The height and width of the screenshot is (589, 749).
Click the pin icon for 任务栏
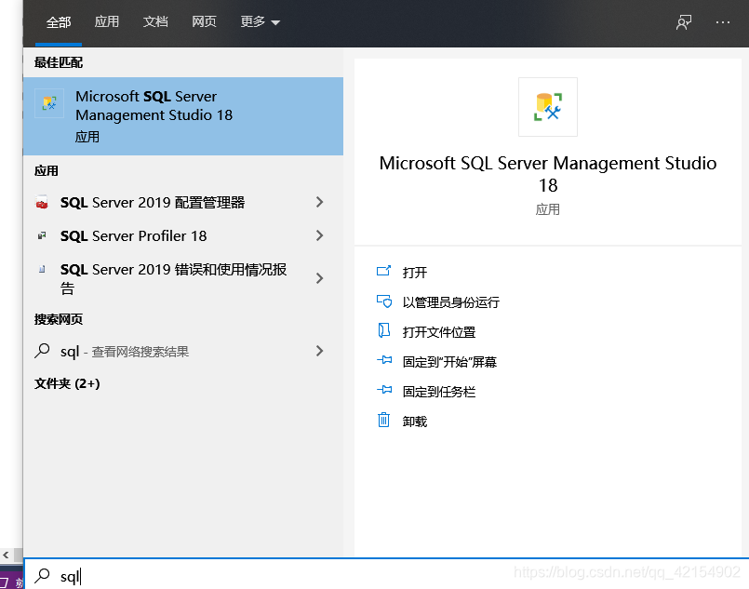tap(384, 390)
